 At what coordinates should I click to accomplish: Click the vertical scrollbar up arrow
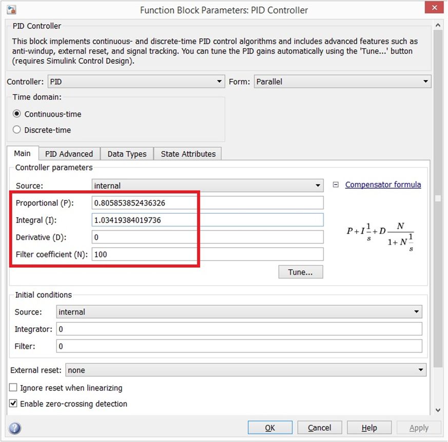coord(438,25)
